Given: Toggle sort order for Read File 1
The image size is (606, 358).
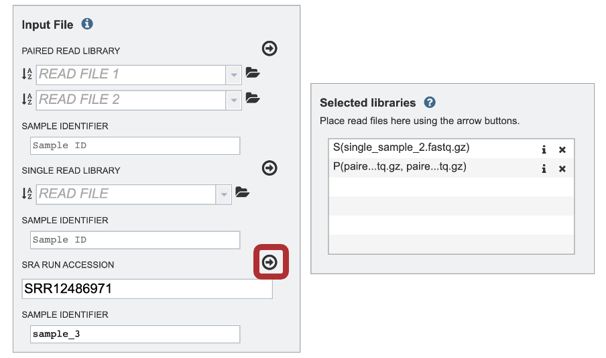Looking at the screenshot, I should [x=27, y=74].
